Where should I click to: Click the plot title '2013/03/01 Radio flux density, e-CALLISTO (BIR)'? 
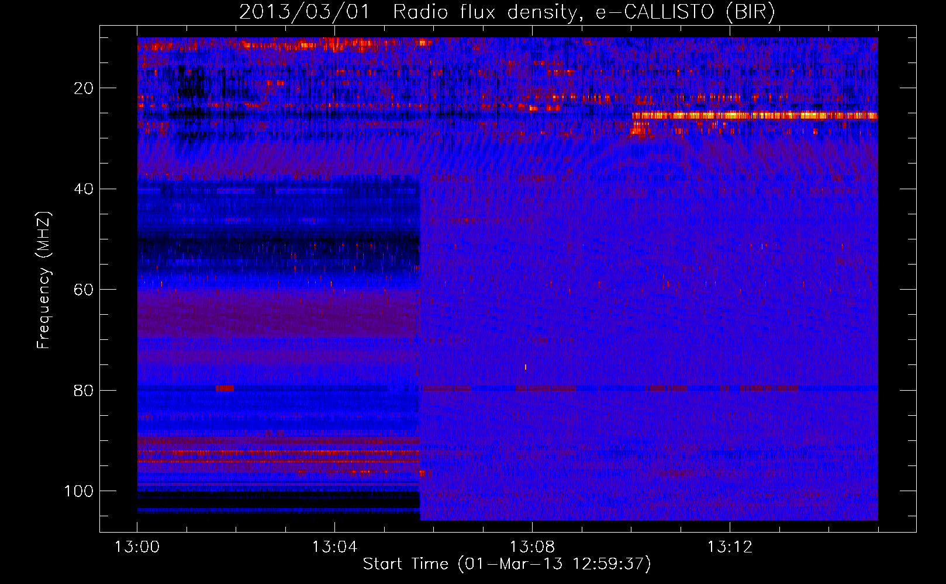(507, 12)
